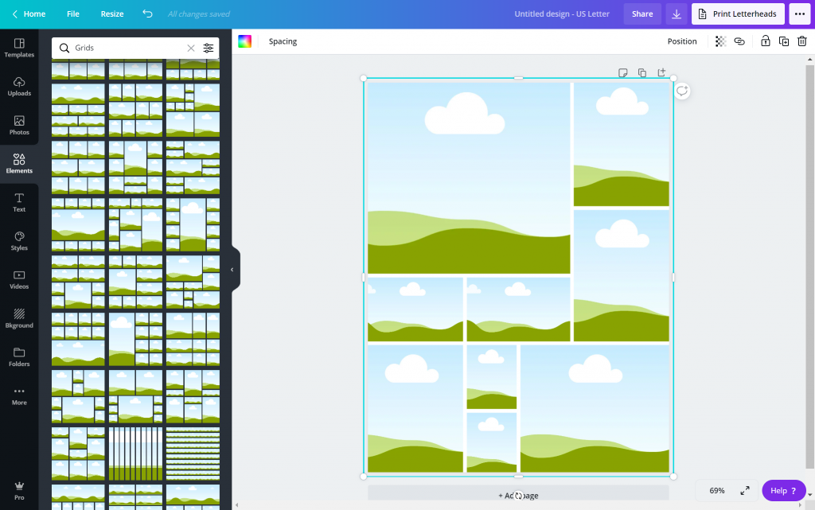This screenshot has height=510, width=815.
Task: Open the three-dot more menu in header
Action: tap(800, 14)
